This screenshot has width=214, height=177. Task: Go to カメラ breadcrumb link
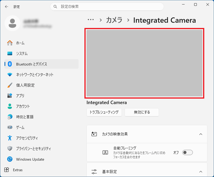[x=114, y=20]
